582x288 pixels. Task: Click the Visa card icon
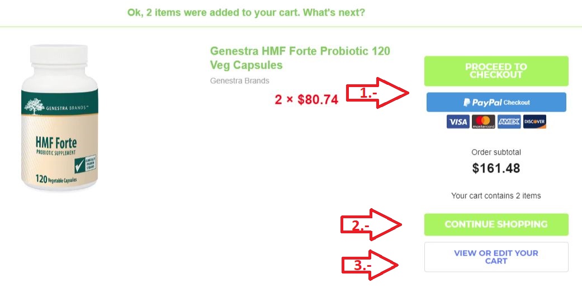pyautogui.click(x=458, y=122)
